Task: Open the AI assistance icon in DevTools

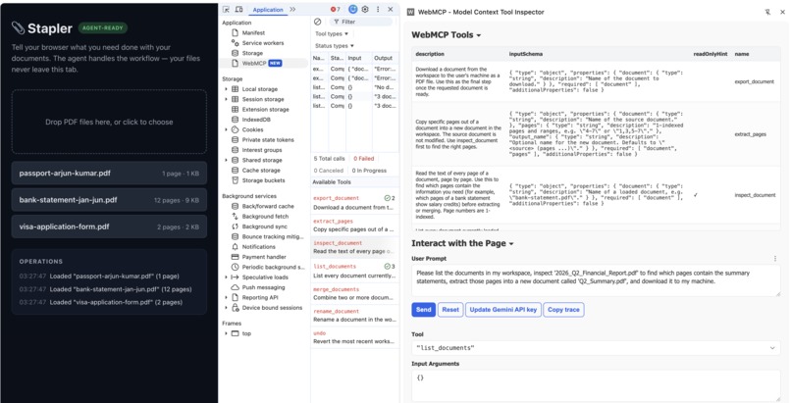Action: tap(352, 10)
